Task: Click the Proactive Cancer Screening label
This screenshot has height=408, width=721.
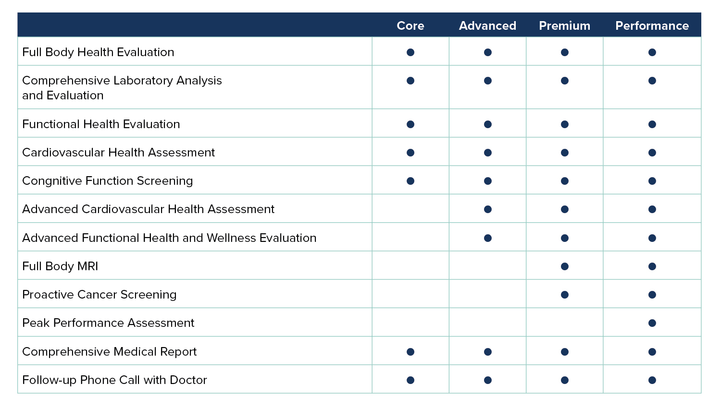Action: pyautogui.click(x=99, y=295)
